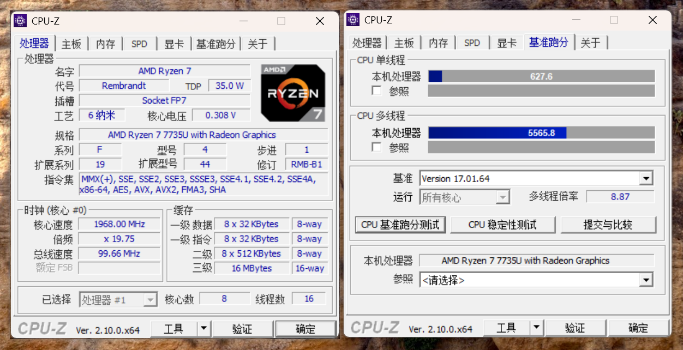Start CPU 基准跑分测试
This screenshot has width=683, height=350.
click(400, 225)
